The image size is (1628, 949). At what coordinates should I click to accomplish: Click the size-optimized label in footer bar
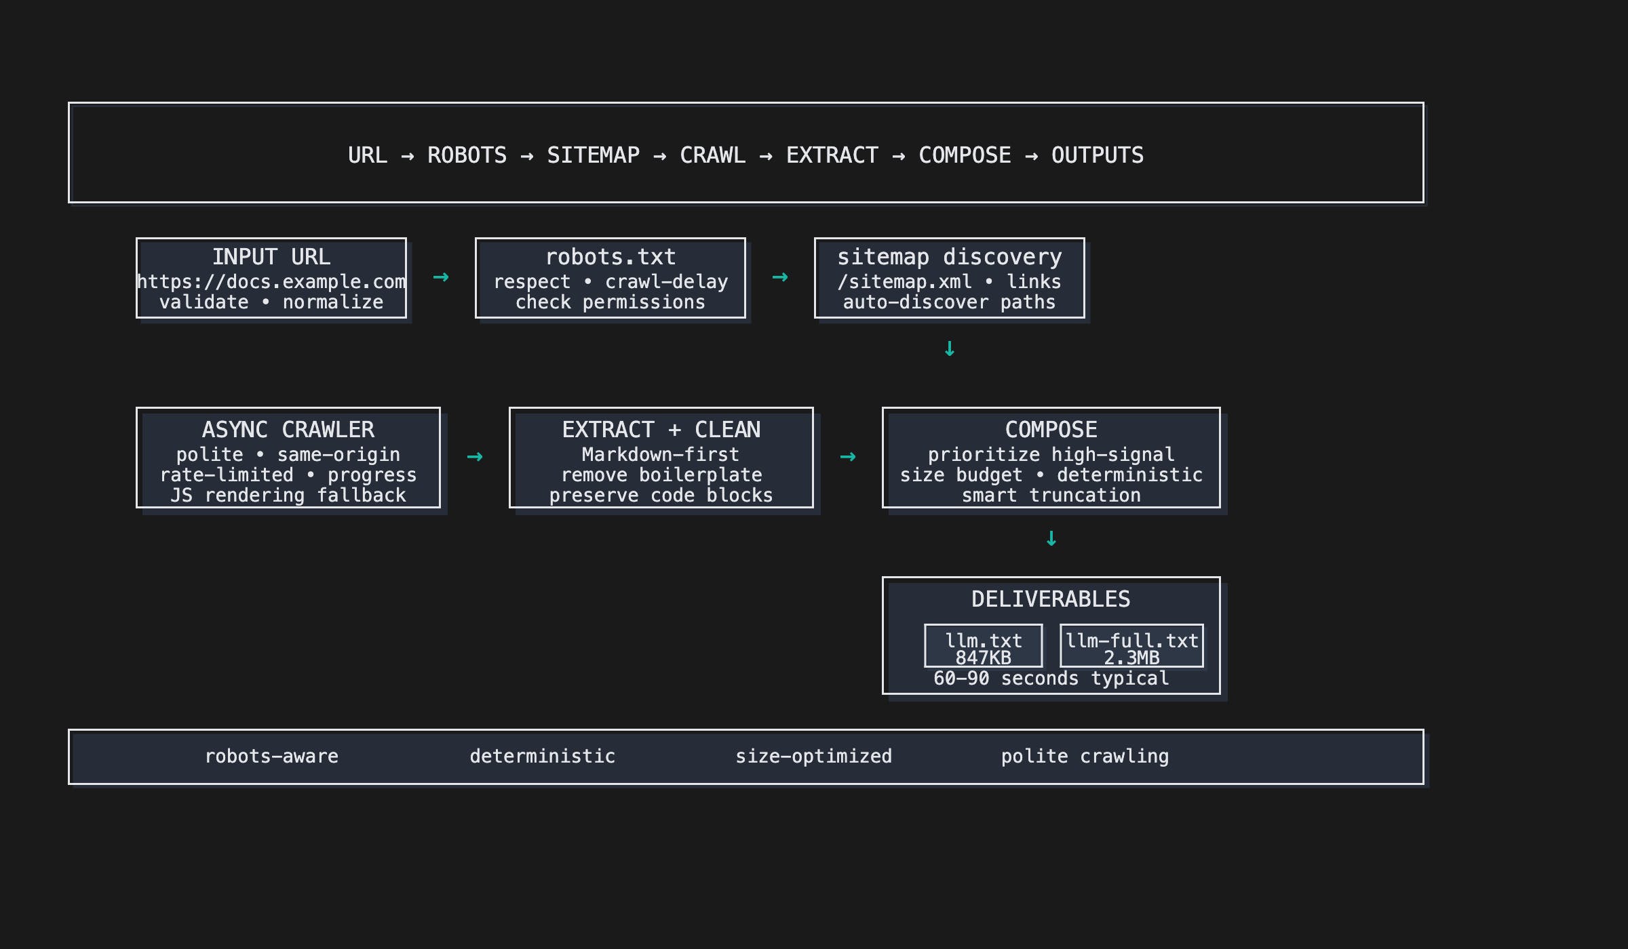(814, 756)
